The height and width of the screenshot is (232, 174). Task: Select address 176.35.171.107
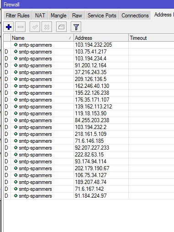point(92,100)
